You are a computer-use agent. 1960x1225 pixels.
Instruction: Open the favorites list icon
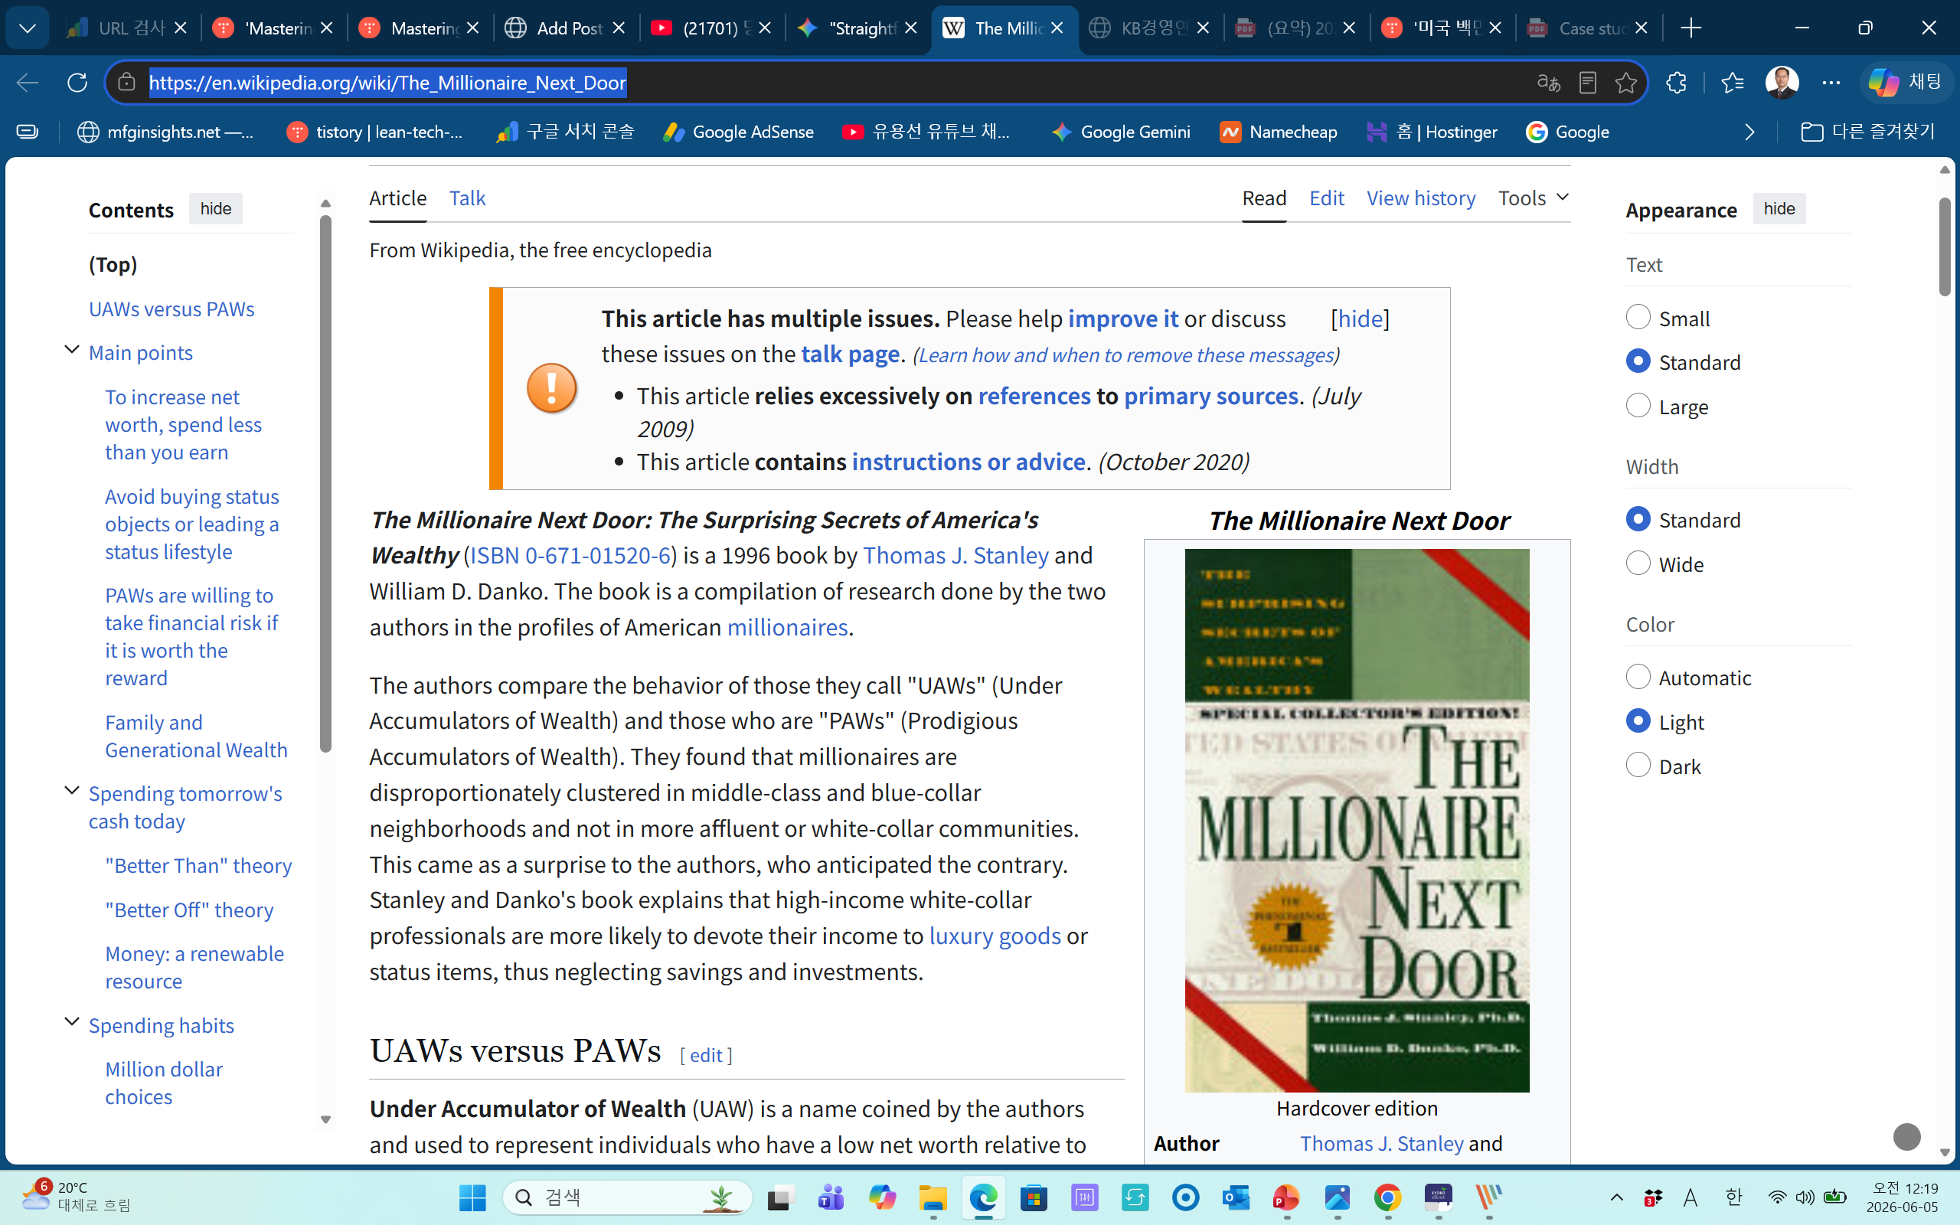(1733, 83)
